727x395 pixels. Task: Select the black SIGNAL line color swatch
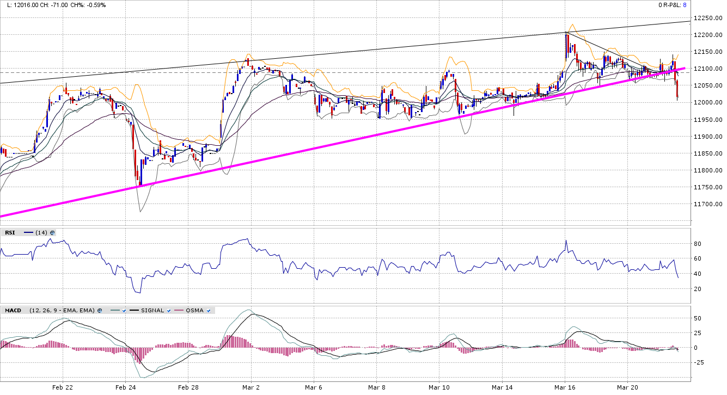(x=135, y=311)
